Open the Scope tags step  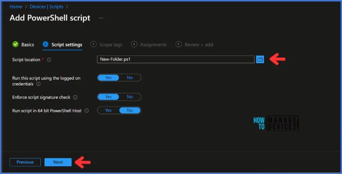[107, 45]
